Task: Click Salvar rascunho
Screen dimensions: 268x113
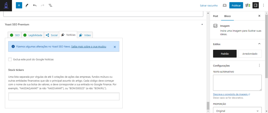Action: click(x=209, y=6)
